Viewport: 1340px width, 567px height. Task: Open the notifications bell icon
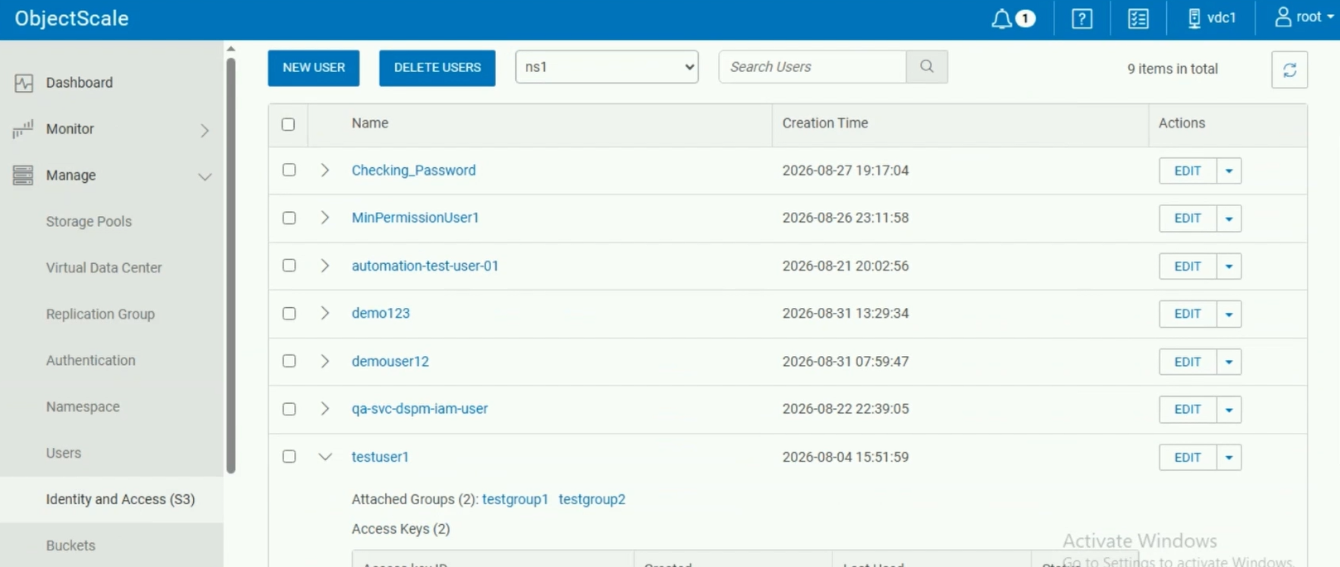pos(1001,18)
